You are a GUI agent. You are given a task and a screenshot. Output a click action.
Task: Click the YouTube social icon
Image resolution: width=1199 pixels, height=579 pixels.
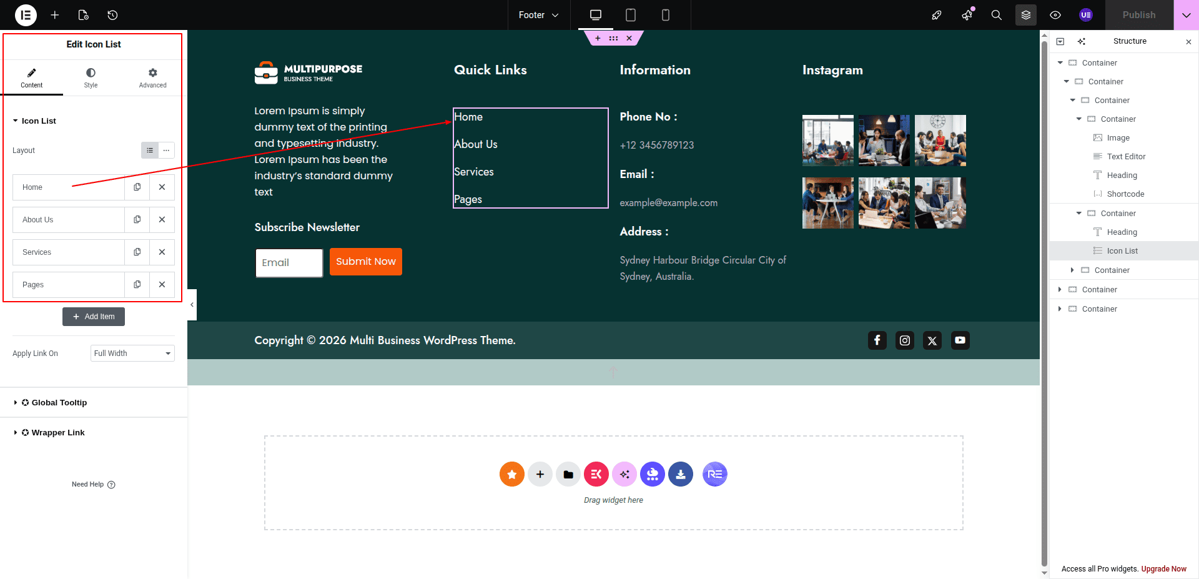coord(960,340)
